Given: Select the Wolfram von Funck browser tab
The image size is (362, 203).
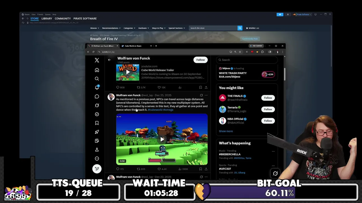Looking at the screenshot, I should click(103, 46).
